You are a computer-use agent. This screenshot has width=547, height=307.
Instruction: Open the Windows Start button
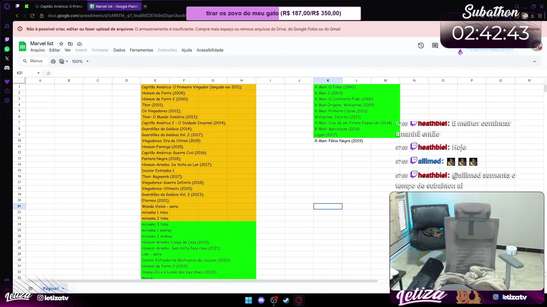pos(248,300)
